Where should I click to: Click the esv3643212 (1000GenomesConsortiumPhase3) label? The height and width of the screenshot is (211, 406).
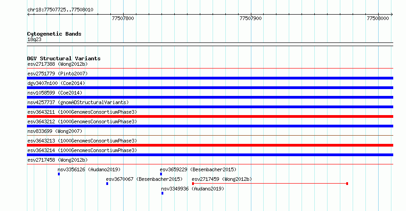click(x=82, y=121)
